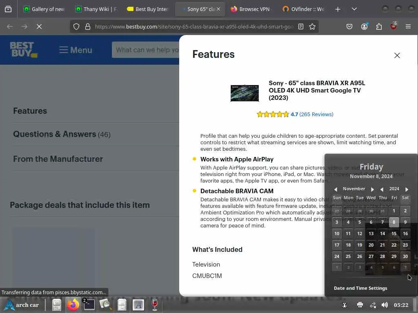Screen dimensions: 418x313
Task: Open the 265 Reviews link
Action: point(316,115)
